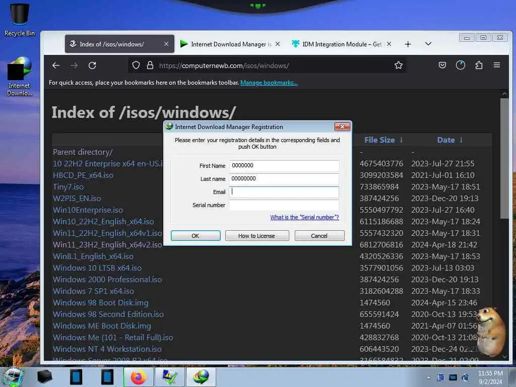This screenshot has width=516, height=387.
Task: Open the Windows Start orb
Action: tap(13, 377)
